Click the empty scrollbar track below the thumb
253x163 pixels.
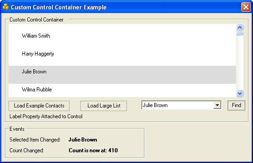240,63
